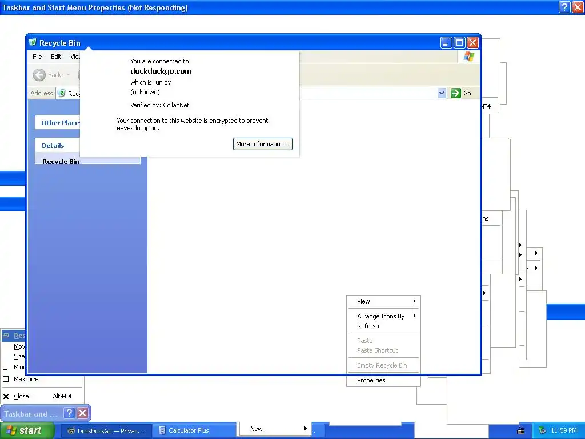This screenshot has height=439, width=585.
Task: Expand the View submenu in the context menu
Action: coord(383,301)
